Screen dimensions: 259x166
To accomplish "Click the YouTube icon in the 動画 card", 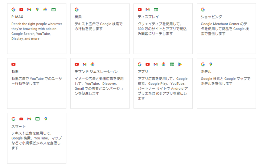I will coord(13,64).
